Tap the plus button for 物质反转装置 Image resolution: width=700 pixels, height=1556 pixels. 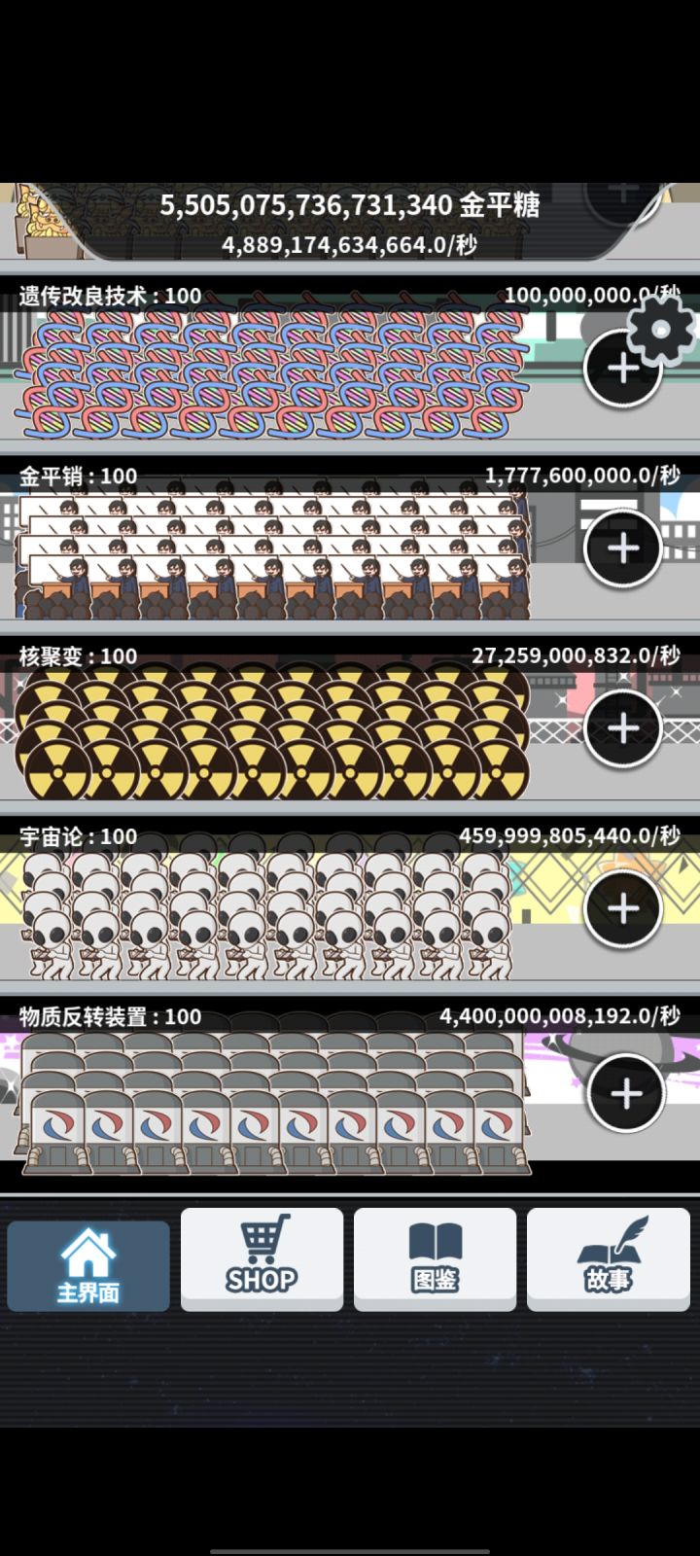click(626, 1093)
